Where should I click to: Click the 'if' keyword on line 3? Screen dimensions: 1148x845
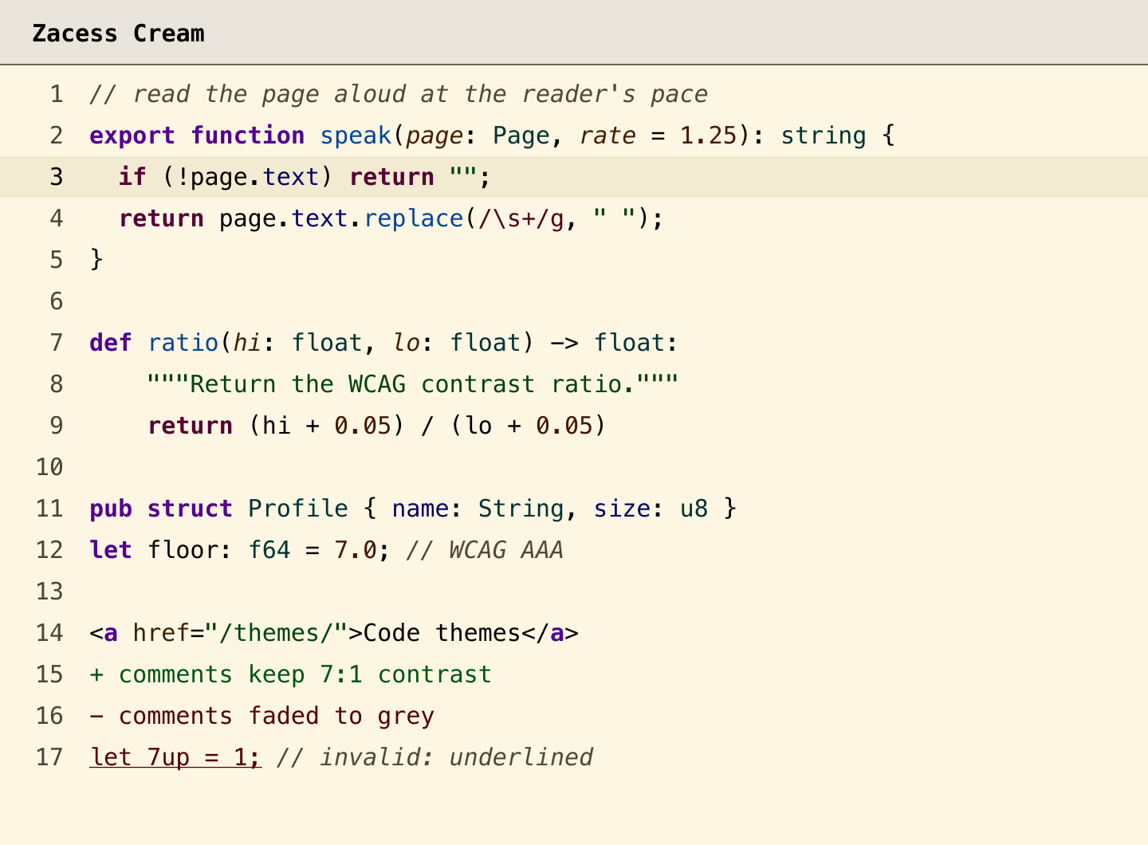(x=132, y=177)
